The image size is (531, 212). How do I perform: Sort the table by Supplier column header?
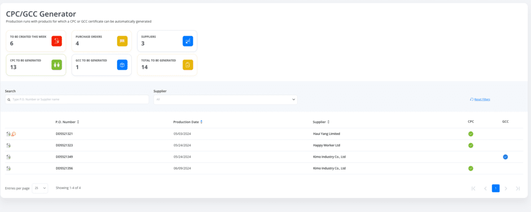(321, 122)
